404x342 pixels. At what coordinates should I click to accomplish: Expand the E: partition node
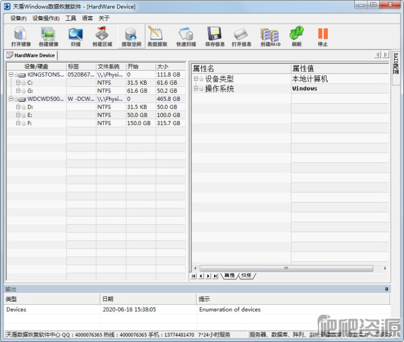(18, 115)
